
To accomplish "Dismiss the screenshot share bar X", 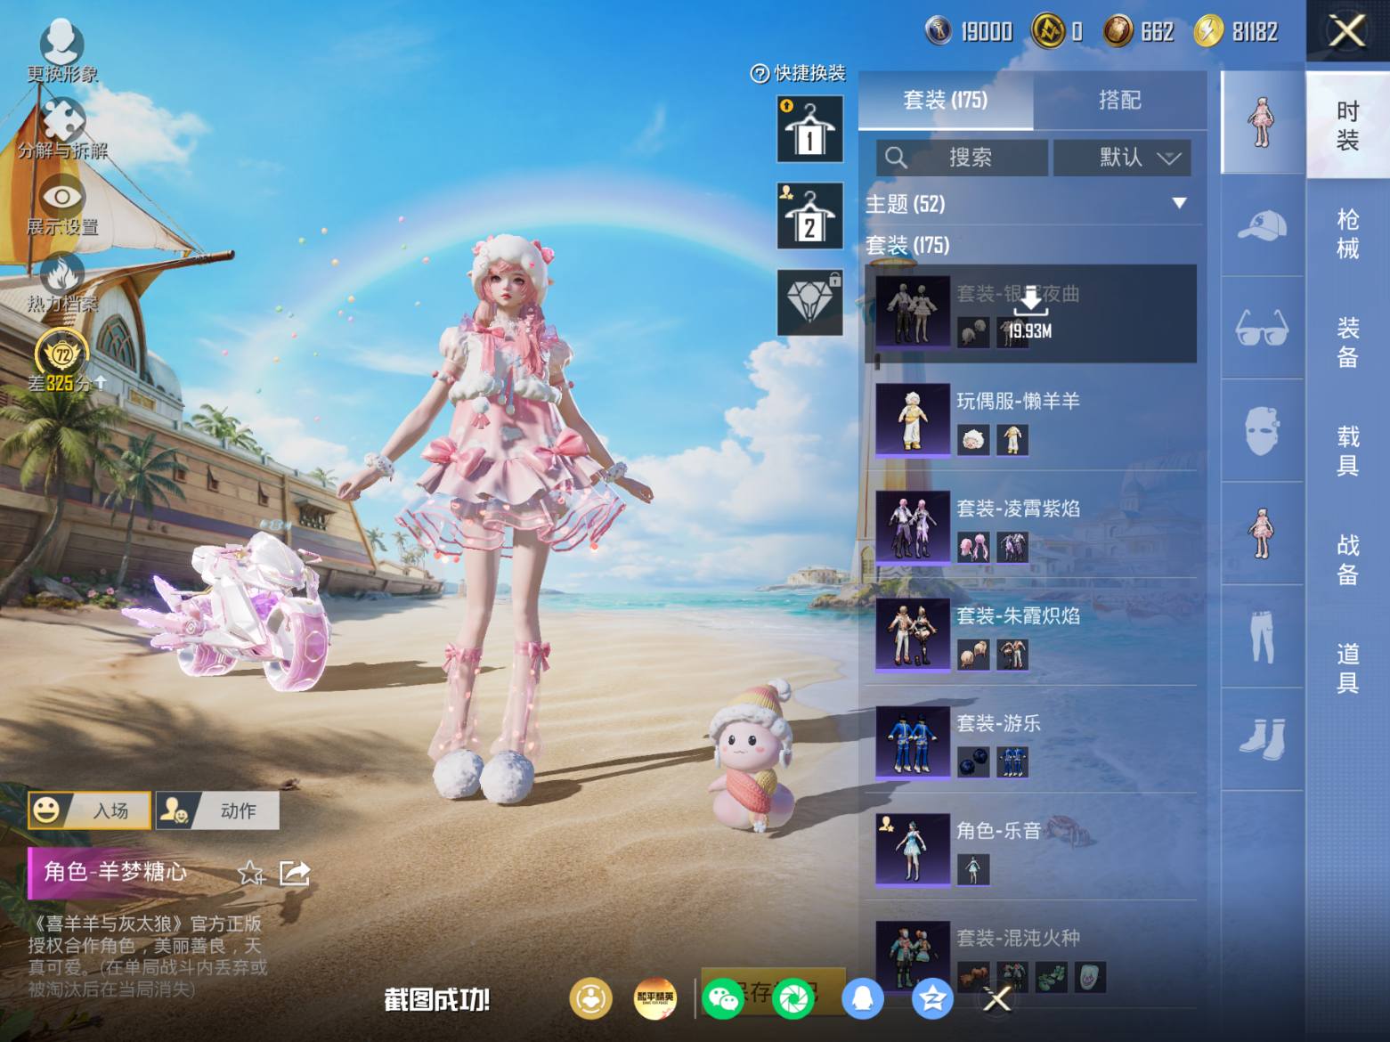I will click(996, 999).
